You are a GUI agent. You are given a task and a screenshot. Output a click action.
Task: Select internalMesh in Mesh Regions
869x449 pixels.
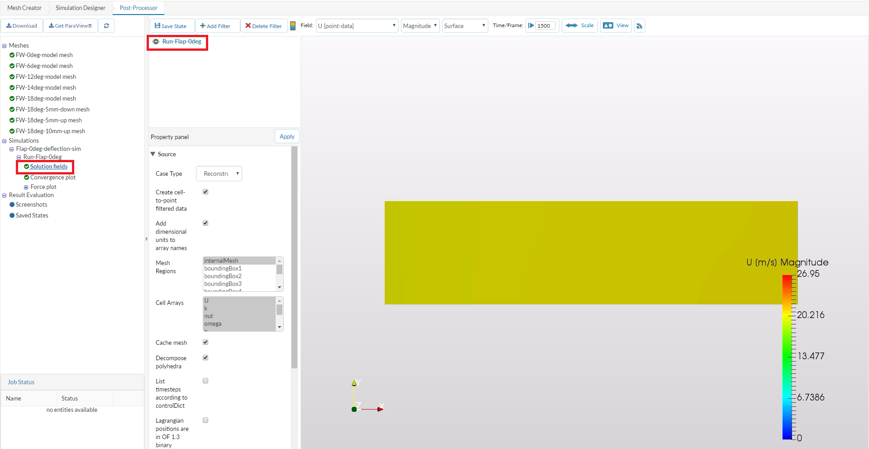239,261
